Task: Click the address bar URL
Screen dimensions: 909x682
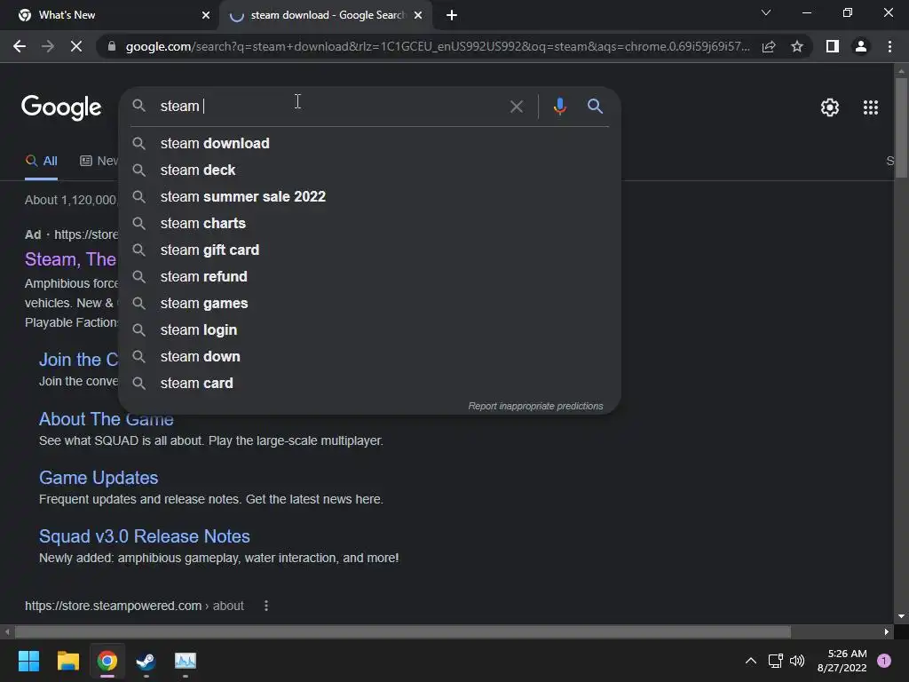Action: (x=438, y=46)
